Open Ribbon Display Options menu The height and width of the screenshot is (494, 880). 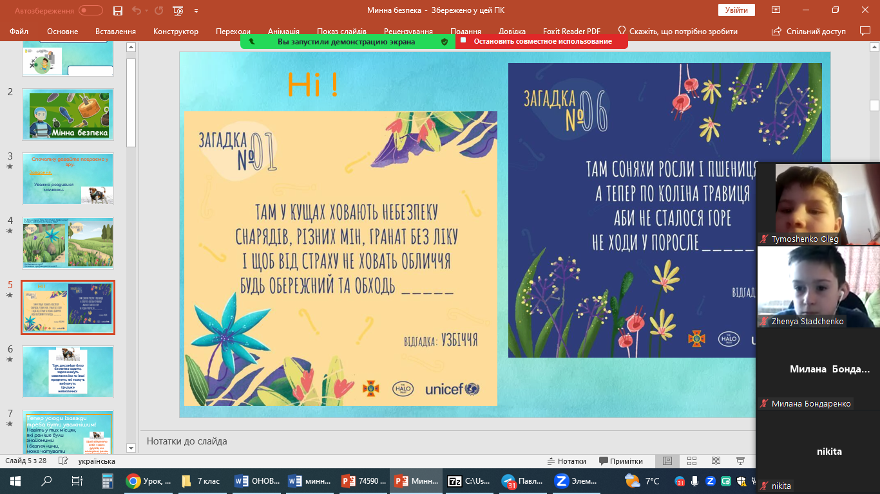777,10
